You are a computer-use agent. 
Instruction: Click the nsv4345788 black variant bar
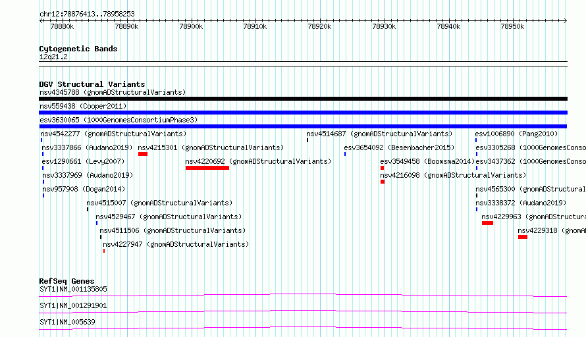(303, 99)
